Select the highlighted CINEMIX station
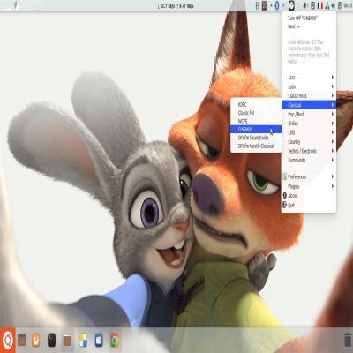 [256, 130]
